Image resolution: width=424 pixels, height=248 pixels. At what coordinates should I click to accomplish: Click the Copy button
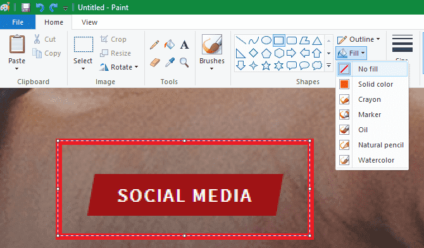pyautogui.click(x=46, y=53)
